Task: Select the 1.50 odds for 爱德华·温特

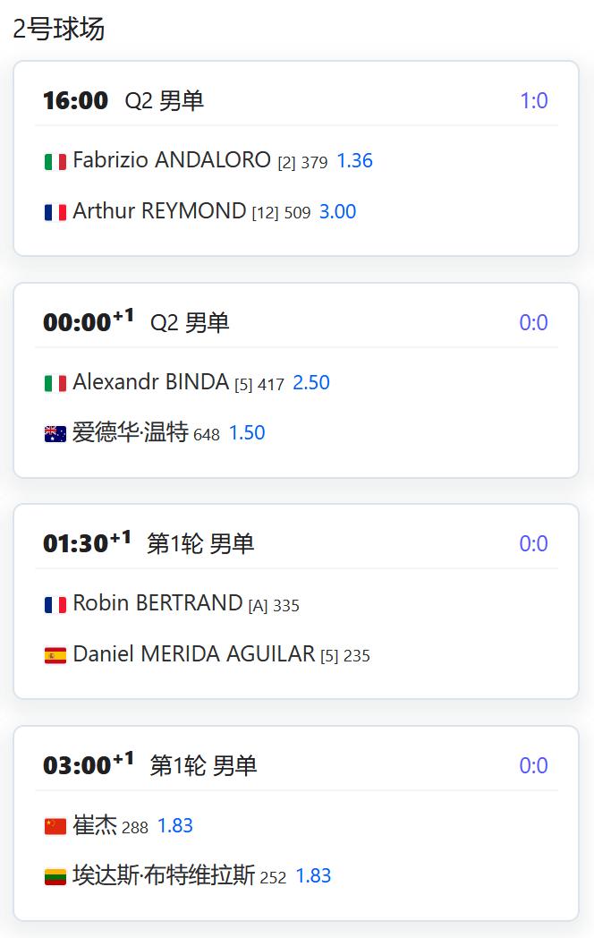Action: point(247,432)
